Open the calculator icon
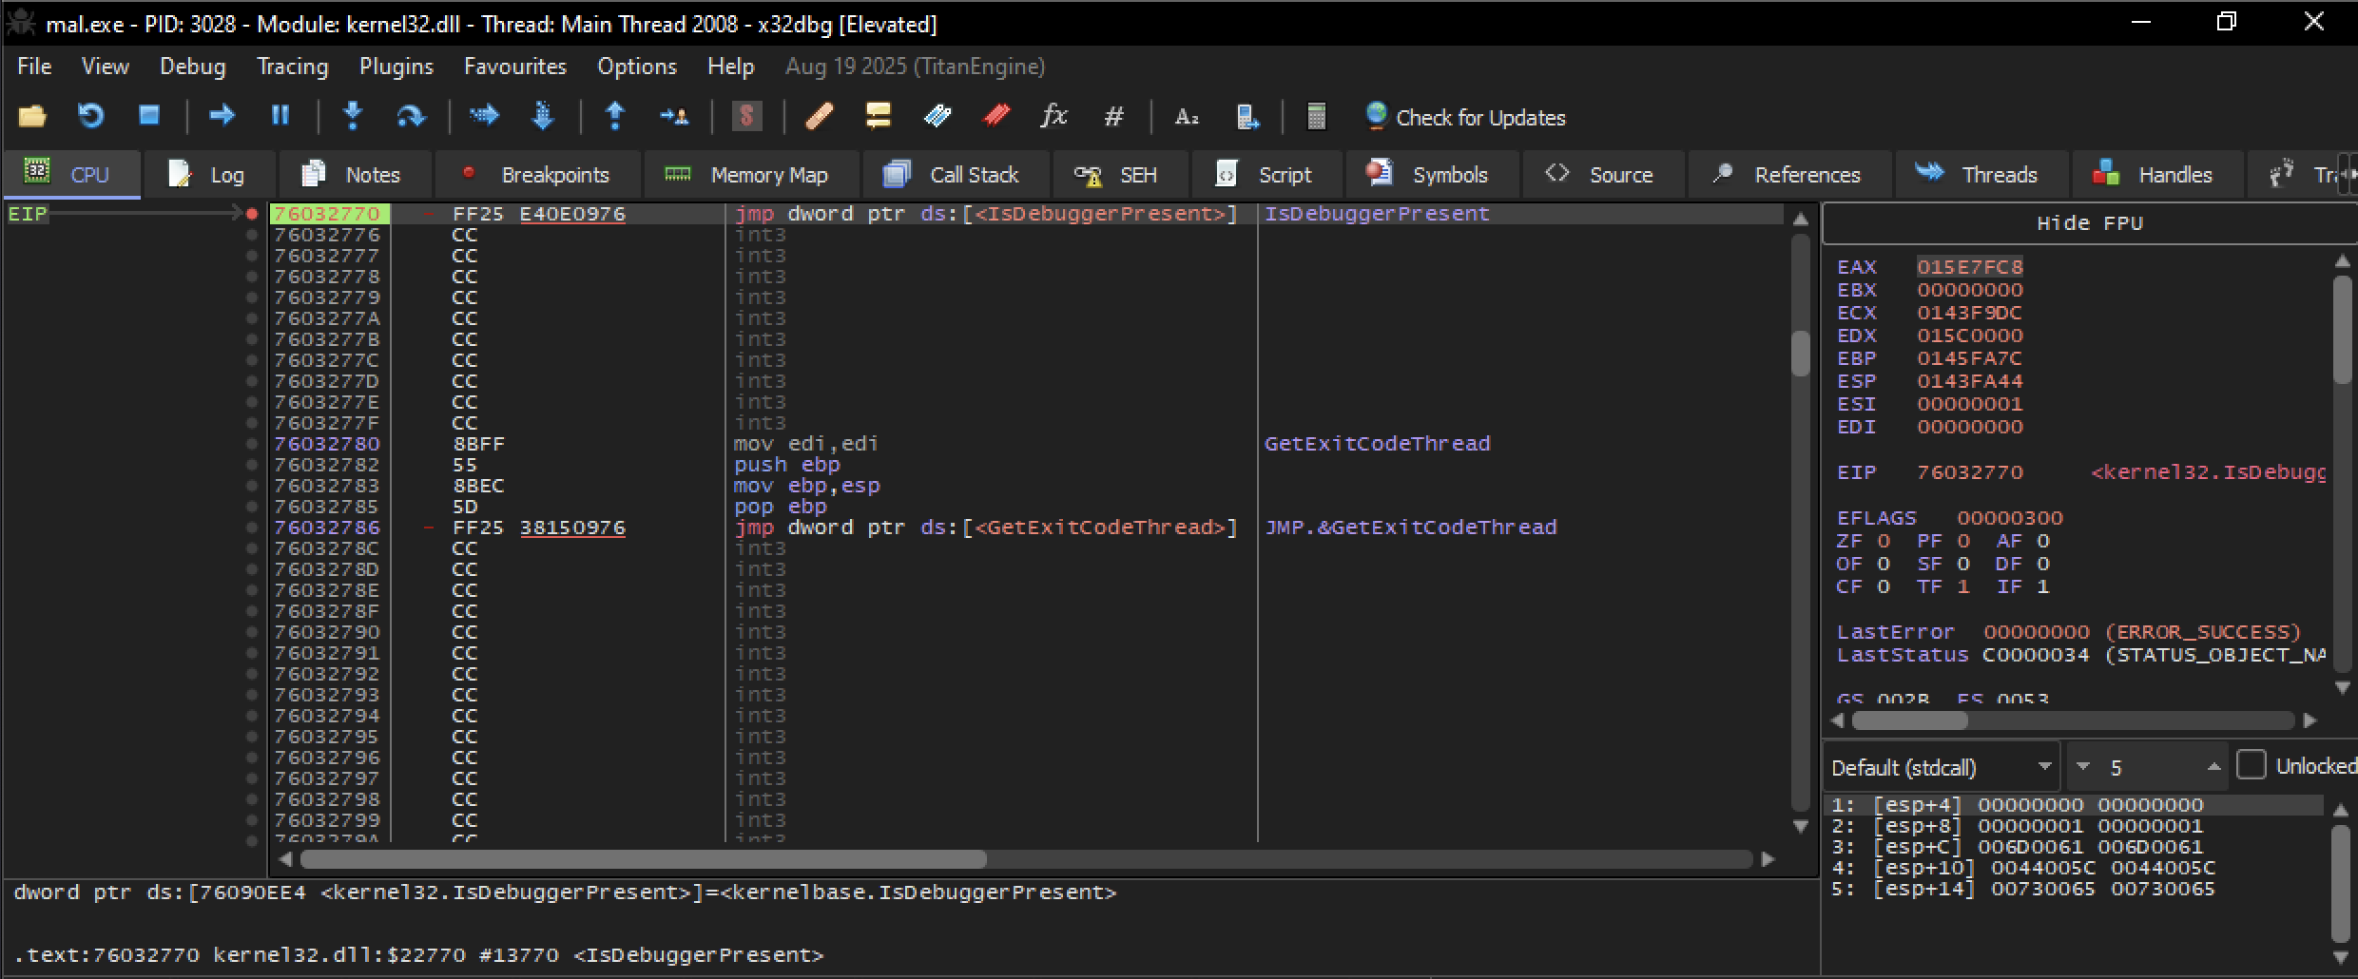The height and width of the screenshot is (979, 2358). click(x=1317, y=116)
